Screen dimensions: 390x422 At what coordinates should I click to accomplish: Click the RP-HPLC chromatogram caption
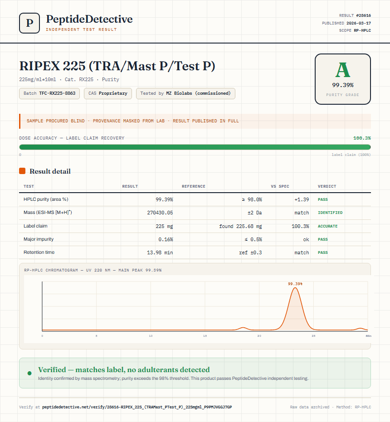[x=93, y=270]
